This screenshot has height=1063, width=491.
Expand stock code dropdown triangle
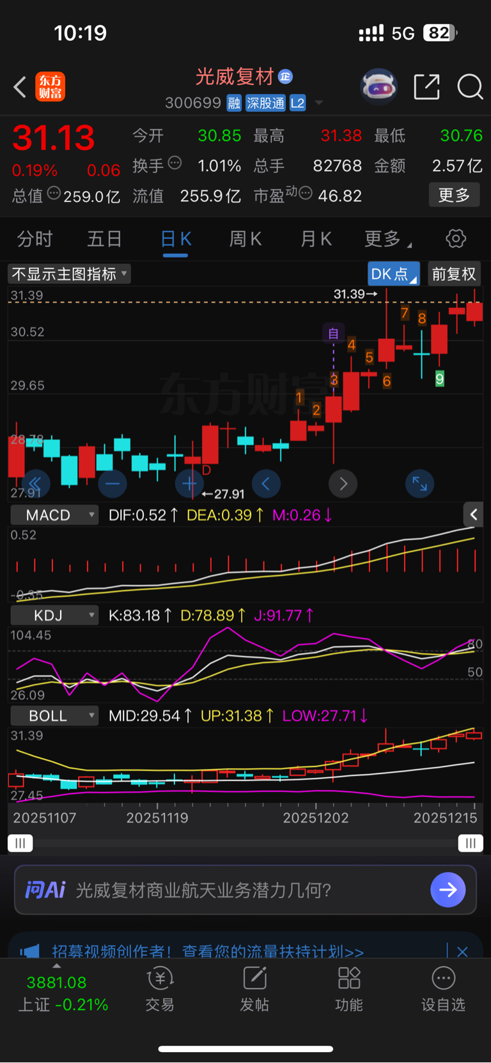(319, 103)
